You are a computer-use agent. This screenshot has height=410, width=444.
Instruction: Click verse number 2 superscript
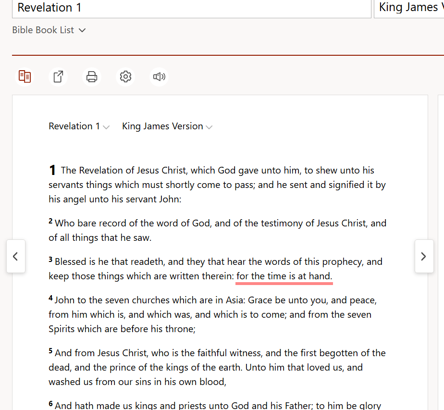tap(50, 222)
